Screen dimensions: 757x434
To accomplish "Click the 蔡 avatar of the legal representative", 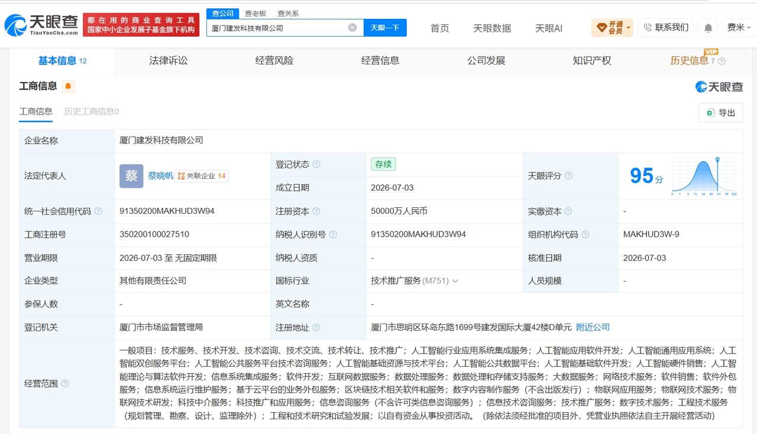I will pyautogui.click(x=131, y=176).
